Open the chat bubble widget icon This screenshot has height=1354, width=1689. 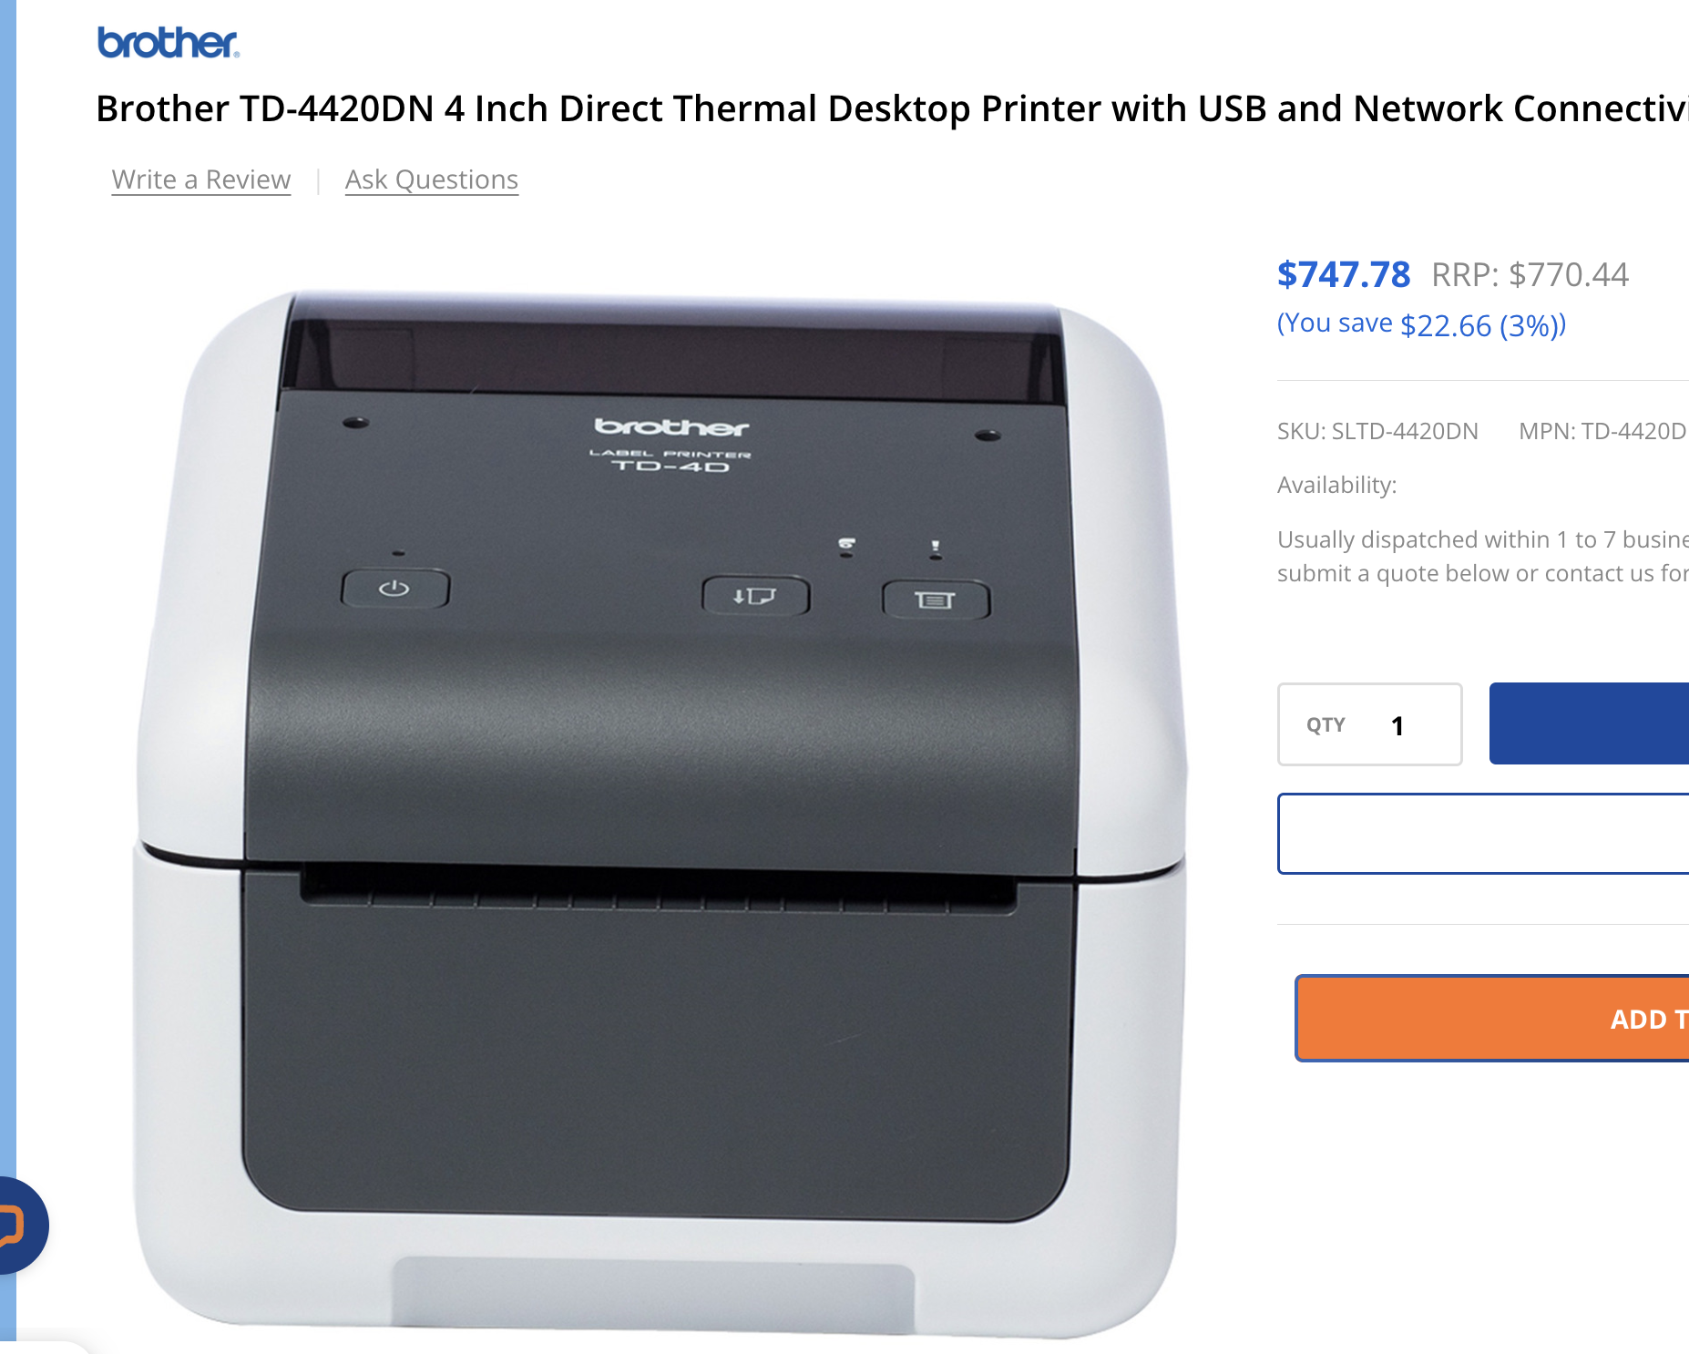(x=18, y=1225)
